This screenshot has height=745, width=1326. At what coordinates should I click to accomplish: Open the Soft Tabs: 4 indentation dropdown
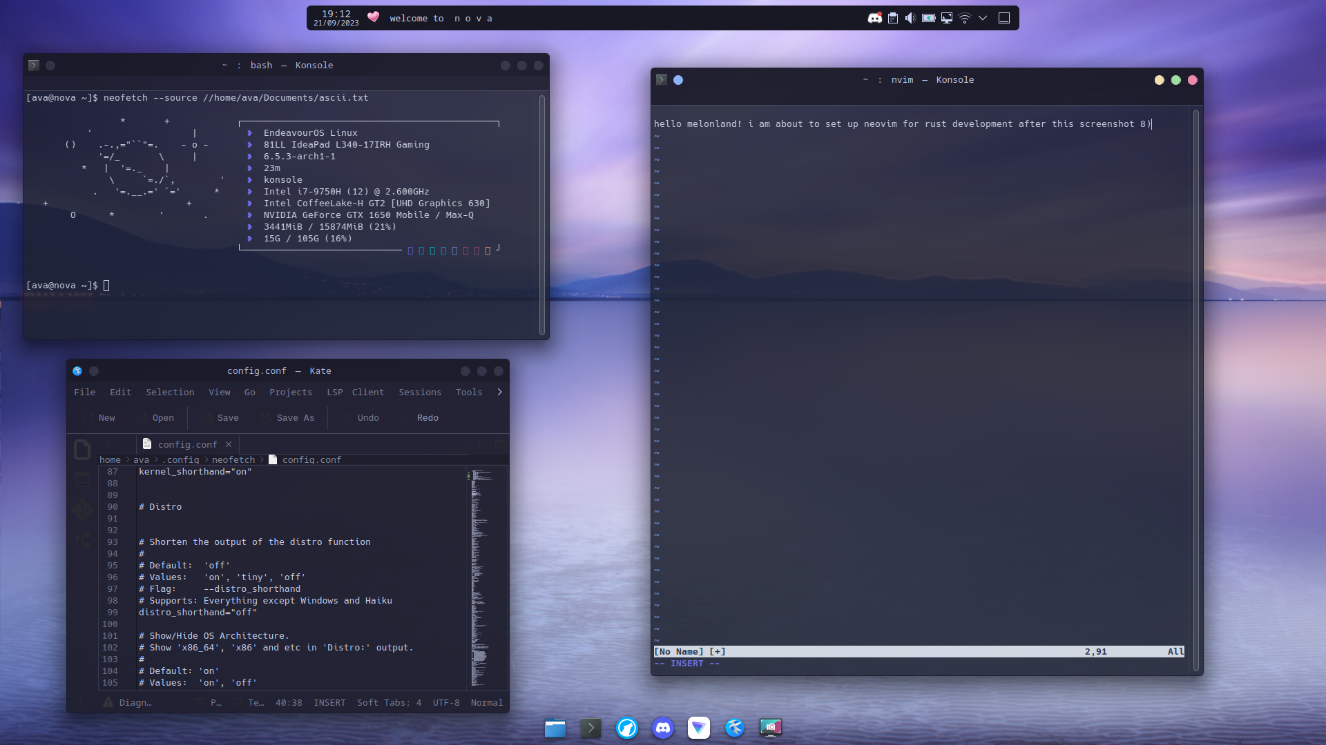(389, 703)
